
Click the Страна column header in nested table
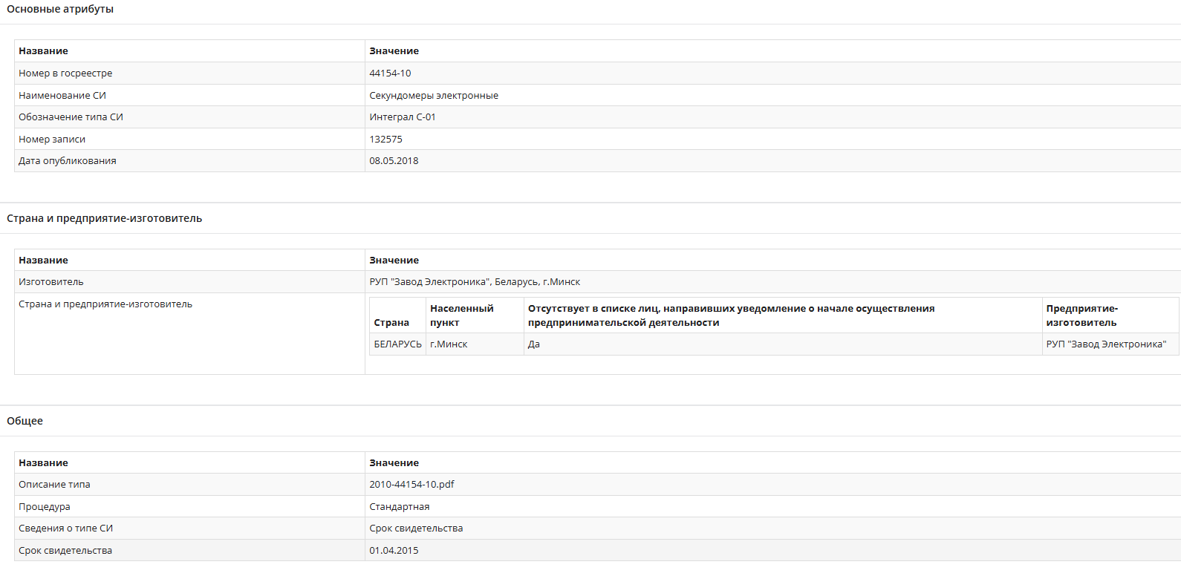coord(391,323)
